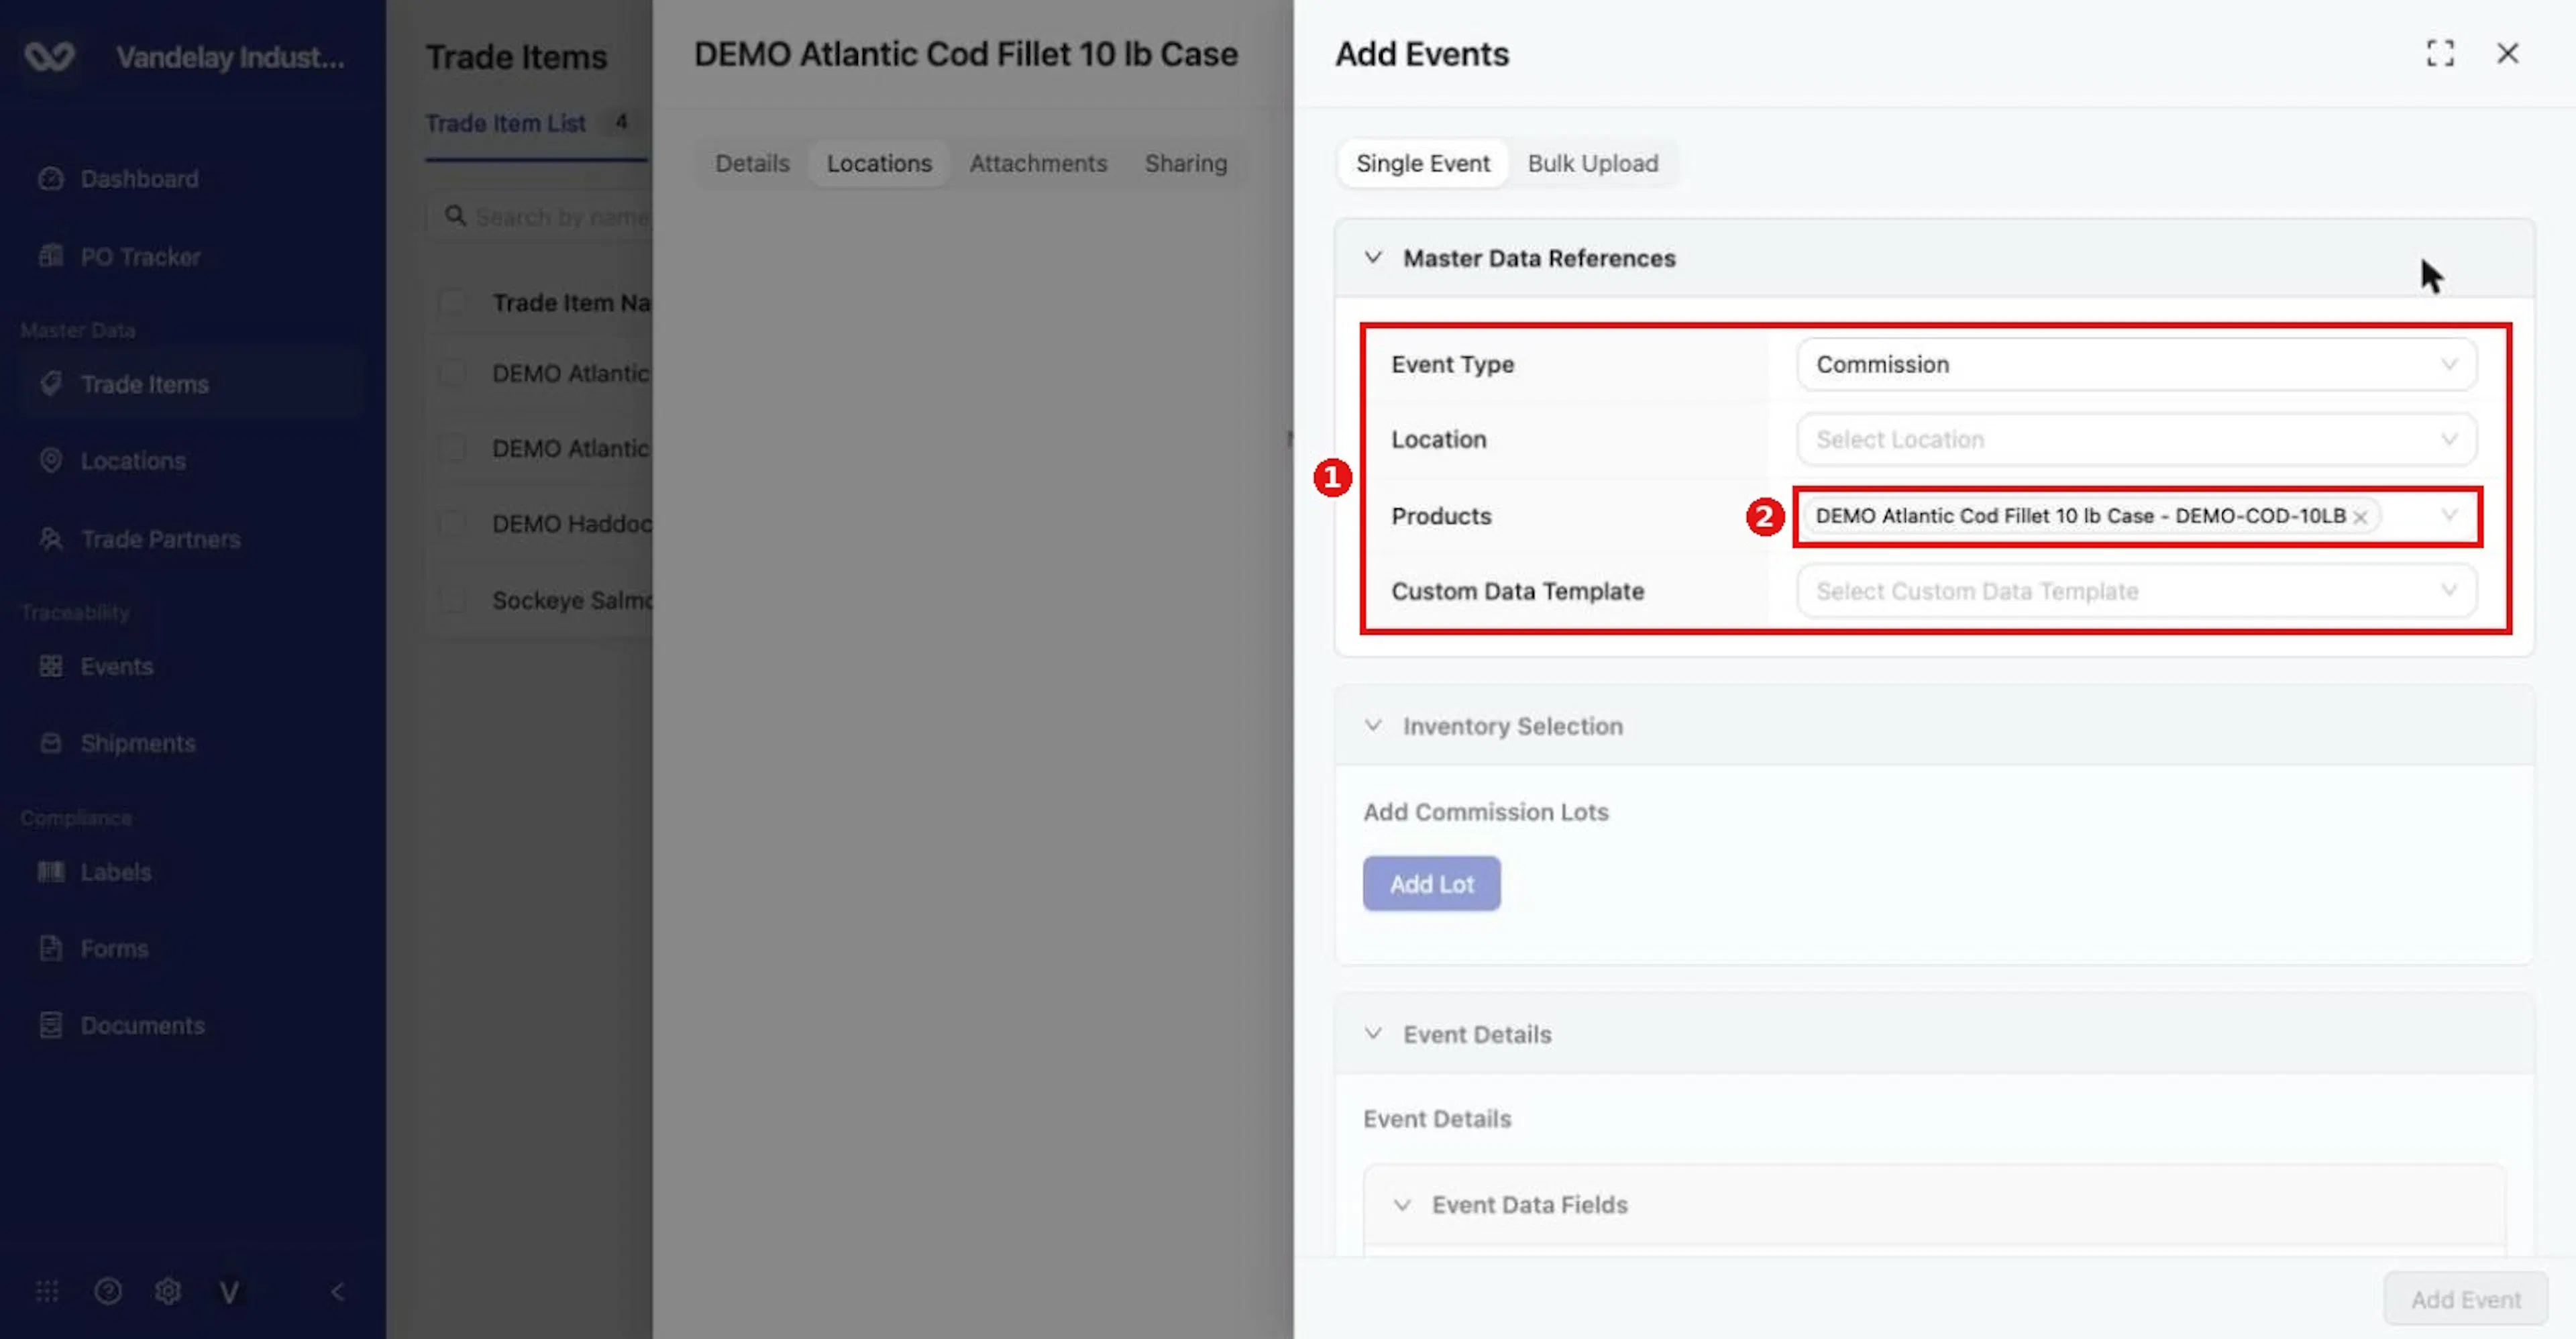
Task: Collapse the Master Data References section
Action: (1373, 258)
